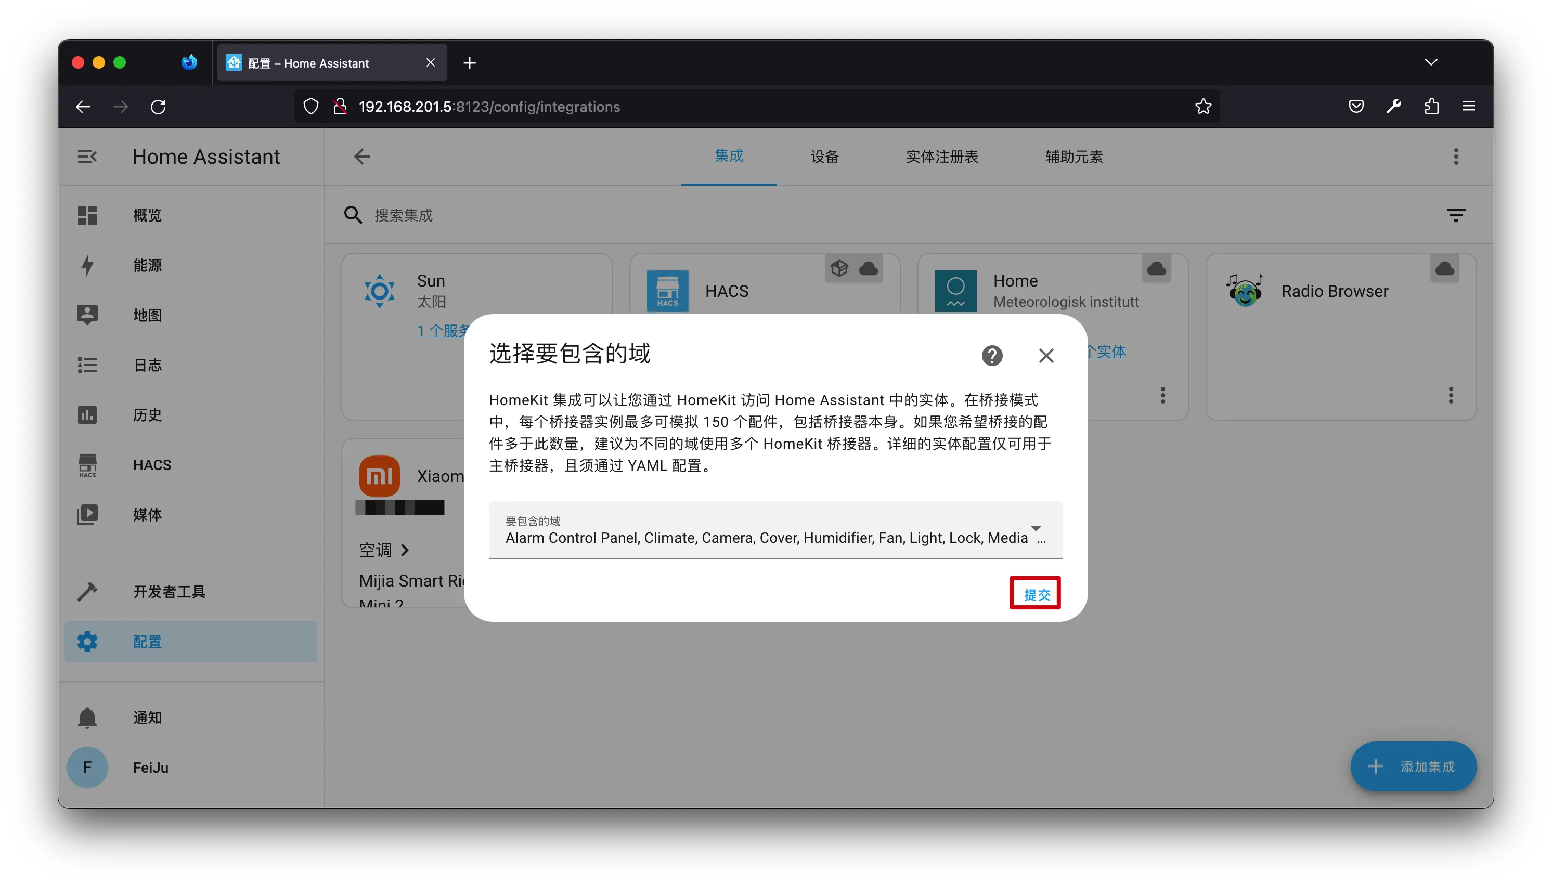The image size is (1552, 885).
Task: Open the 地图 map sidebar item
Action: [x=147, y=315]
